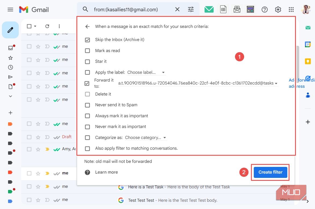Image resolution: width=315 pixels, height=209 pixels.
Task: Check Never send it to Spam
Action: [x=87, y=105]
